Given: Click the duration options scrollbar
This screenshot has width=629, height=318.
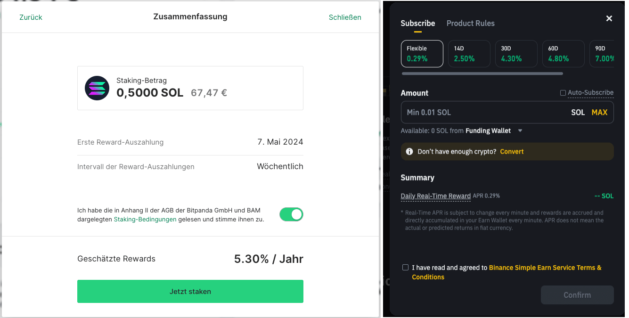Looking at the screenshot, I should [482, 73].
